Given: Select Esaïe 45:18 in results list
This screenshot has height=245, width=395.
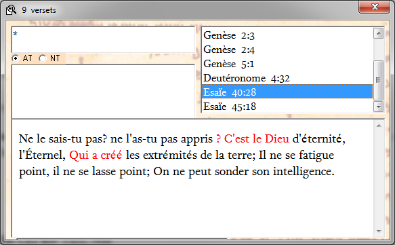Looking at the screenshot, I should 287,107.
